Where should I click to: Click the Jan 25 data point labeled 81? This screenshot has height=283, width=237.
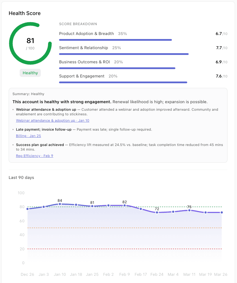tap(92, 206)
